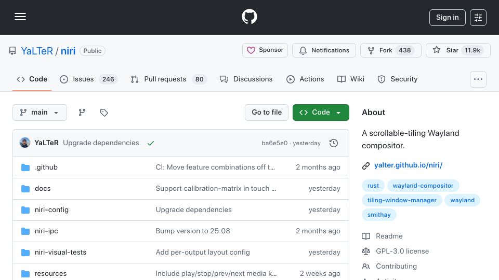Image resolution: width=499 pixels, height=280 pixels.
Task: Open commit 'Bump version to 25.08'
Action: [x=193, y=231]
